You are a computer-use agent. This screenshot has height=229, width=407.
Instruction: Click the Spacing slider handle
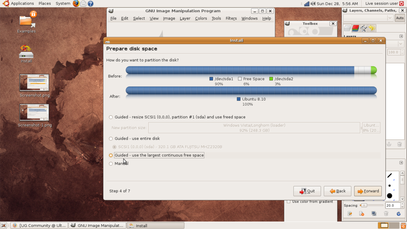coord(364,206)
